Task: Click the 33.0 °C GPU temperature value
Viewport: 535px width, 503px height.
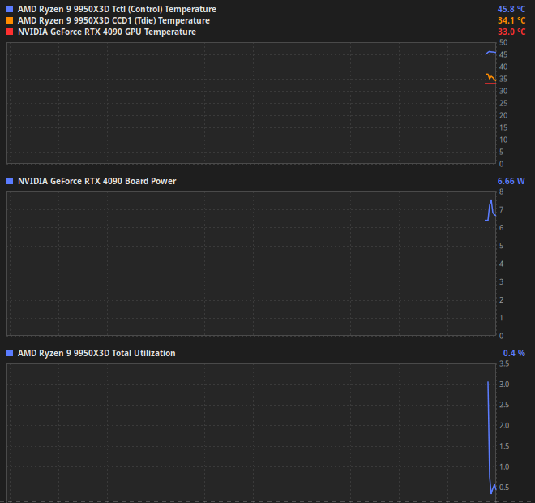Action: click(x=511, y=32)
